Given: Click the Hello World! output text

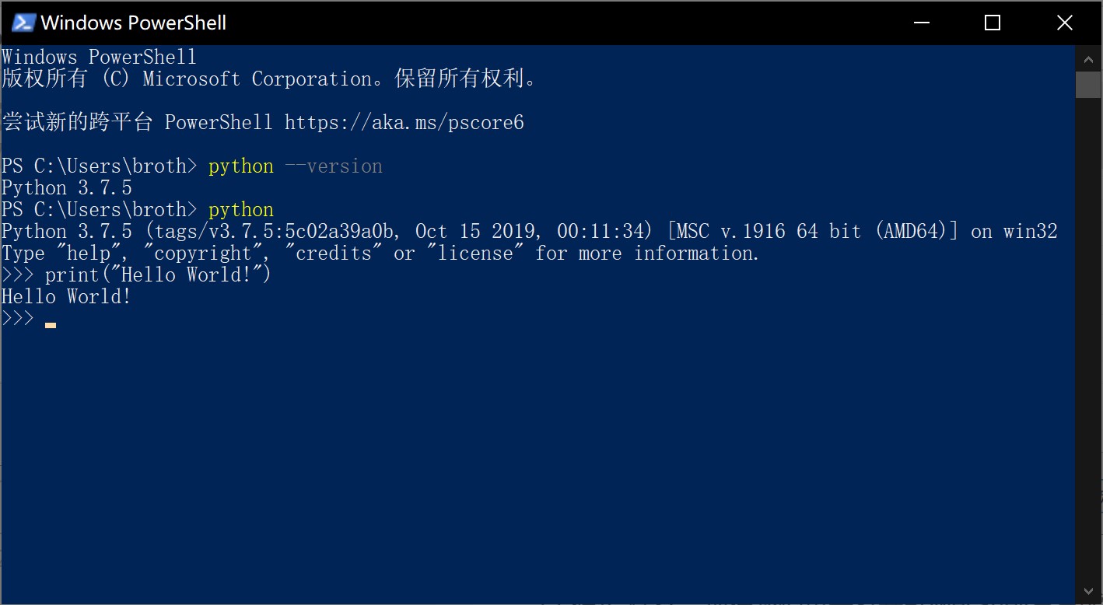Looking at the screenshot, I should coord(65,296).
